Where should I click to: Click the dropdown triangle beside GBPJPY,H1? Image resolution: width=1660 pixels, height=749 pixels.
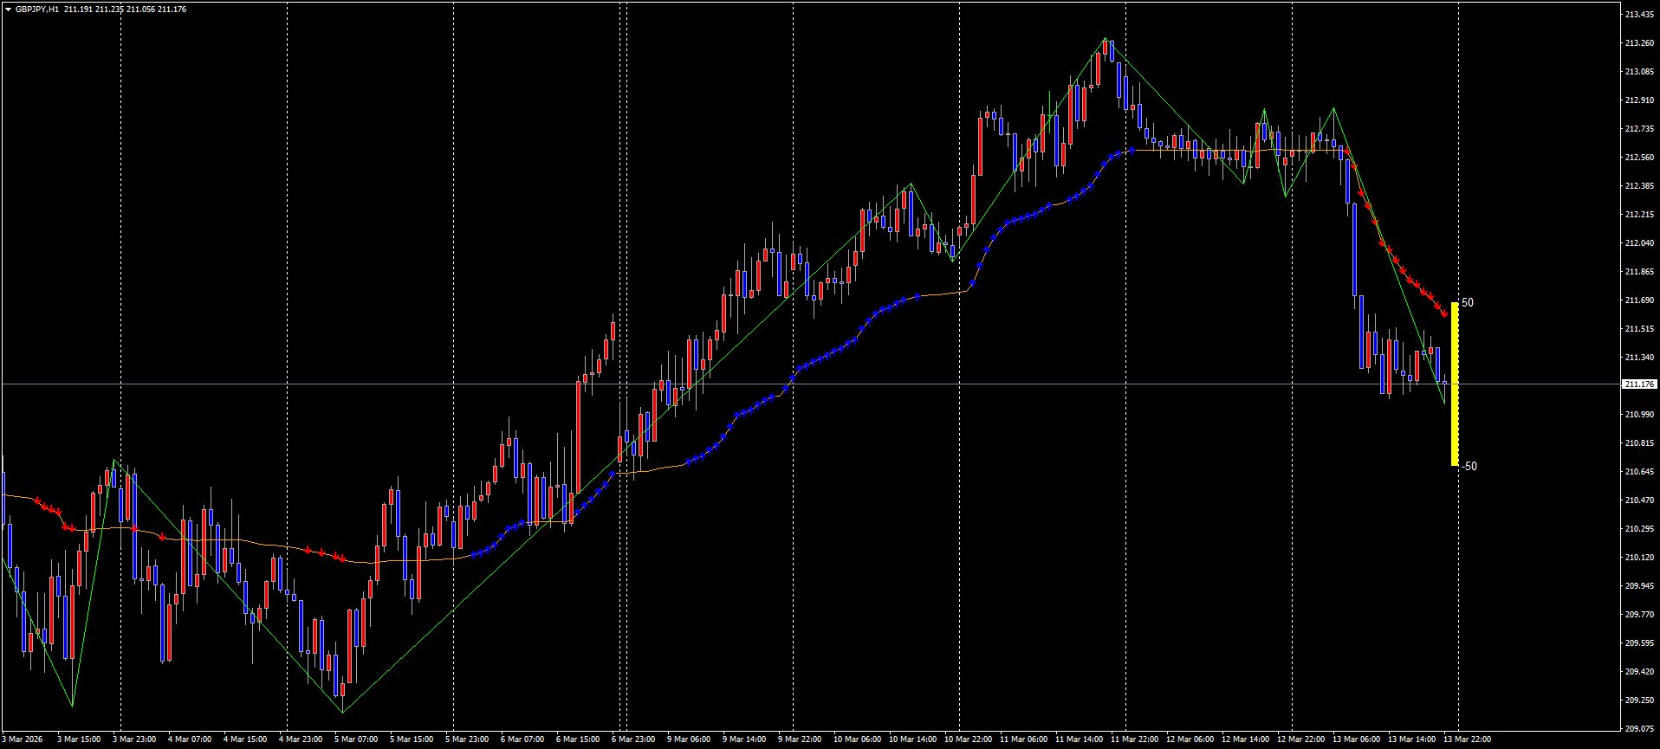8,10
